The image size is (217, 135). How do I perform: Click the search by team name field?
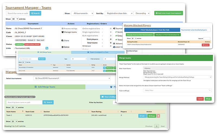point(24,102)
